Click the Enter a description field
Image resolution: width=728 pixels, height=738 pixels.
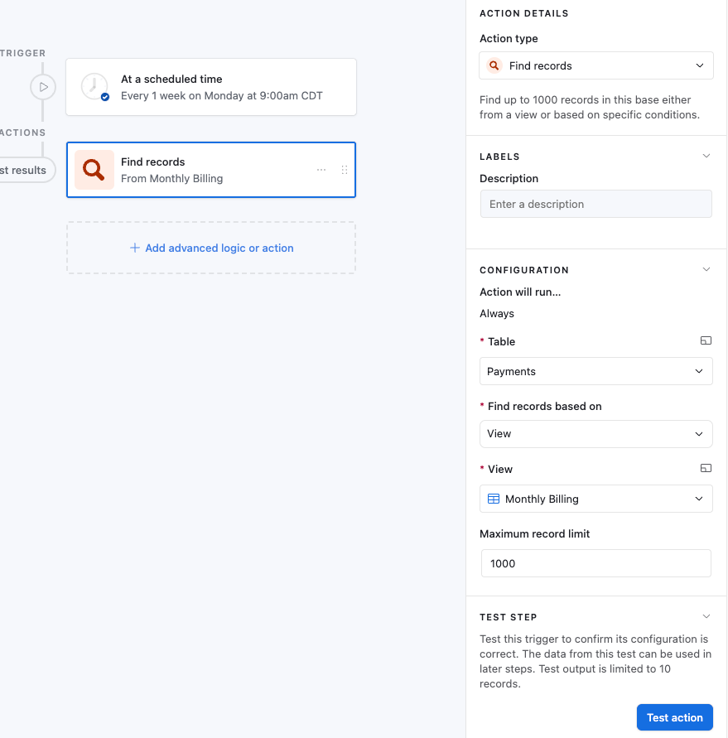click(595, 204)
